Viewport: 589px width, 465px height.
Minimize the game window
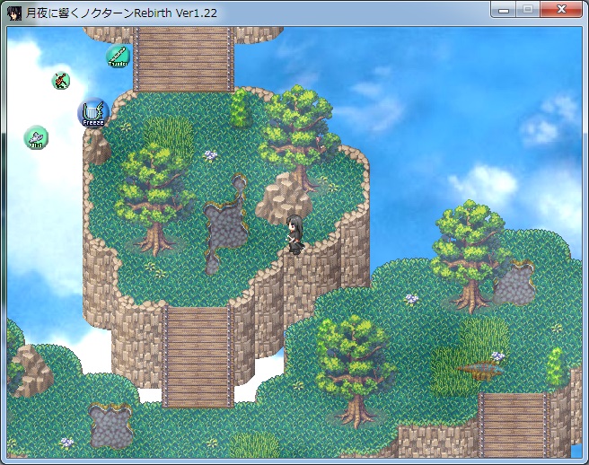[505, 10]
